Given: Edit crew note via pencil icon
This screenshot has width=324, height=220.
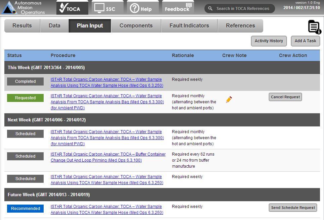Looking at the screenshot, I should (229, 100).
